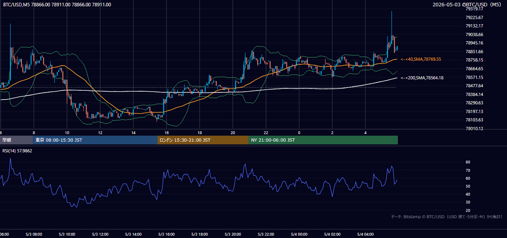The width and height of the screenshot is (507, 238).
Task: Click the price axis label 78290.63
Action: point(474,103)
